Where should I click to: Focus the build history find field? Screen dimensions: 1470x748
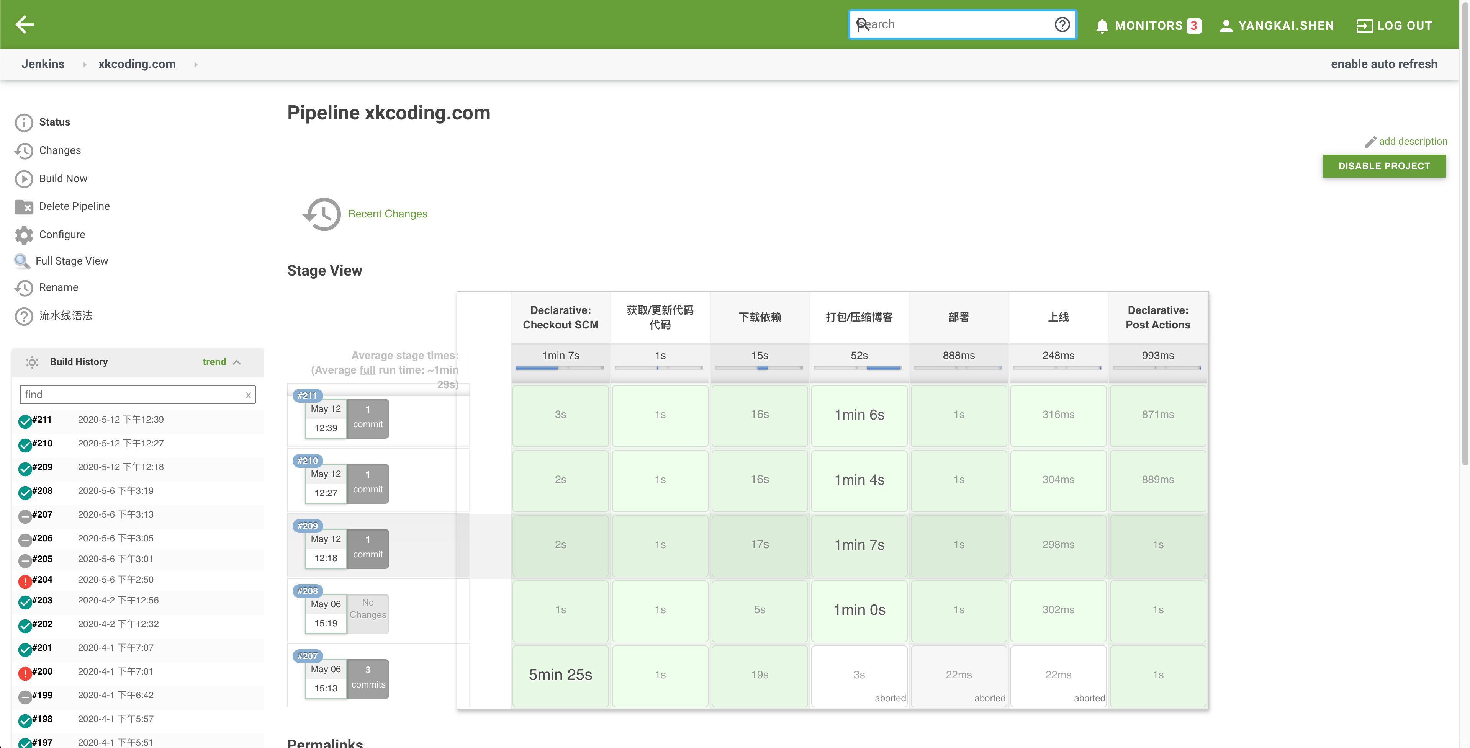pos(131,395)
